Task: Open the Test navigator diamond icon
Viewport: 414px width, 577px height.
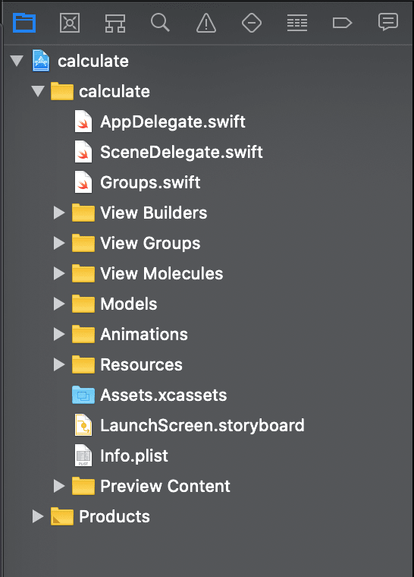Action: tap(252, 23)
